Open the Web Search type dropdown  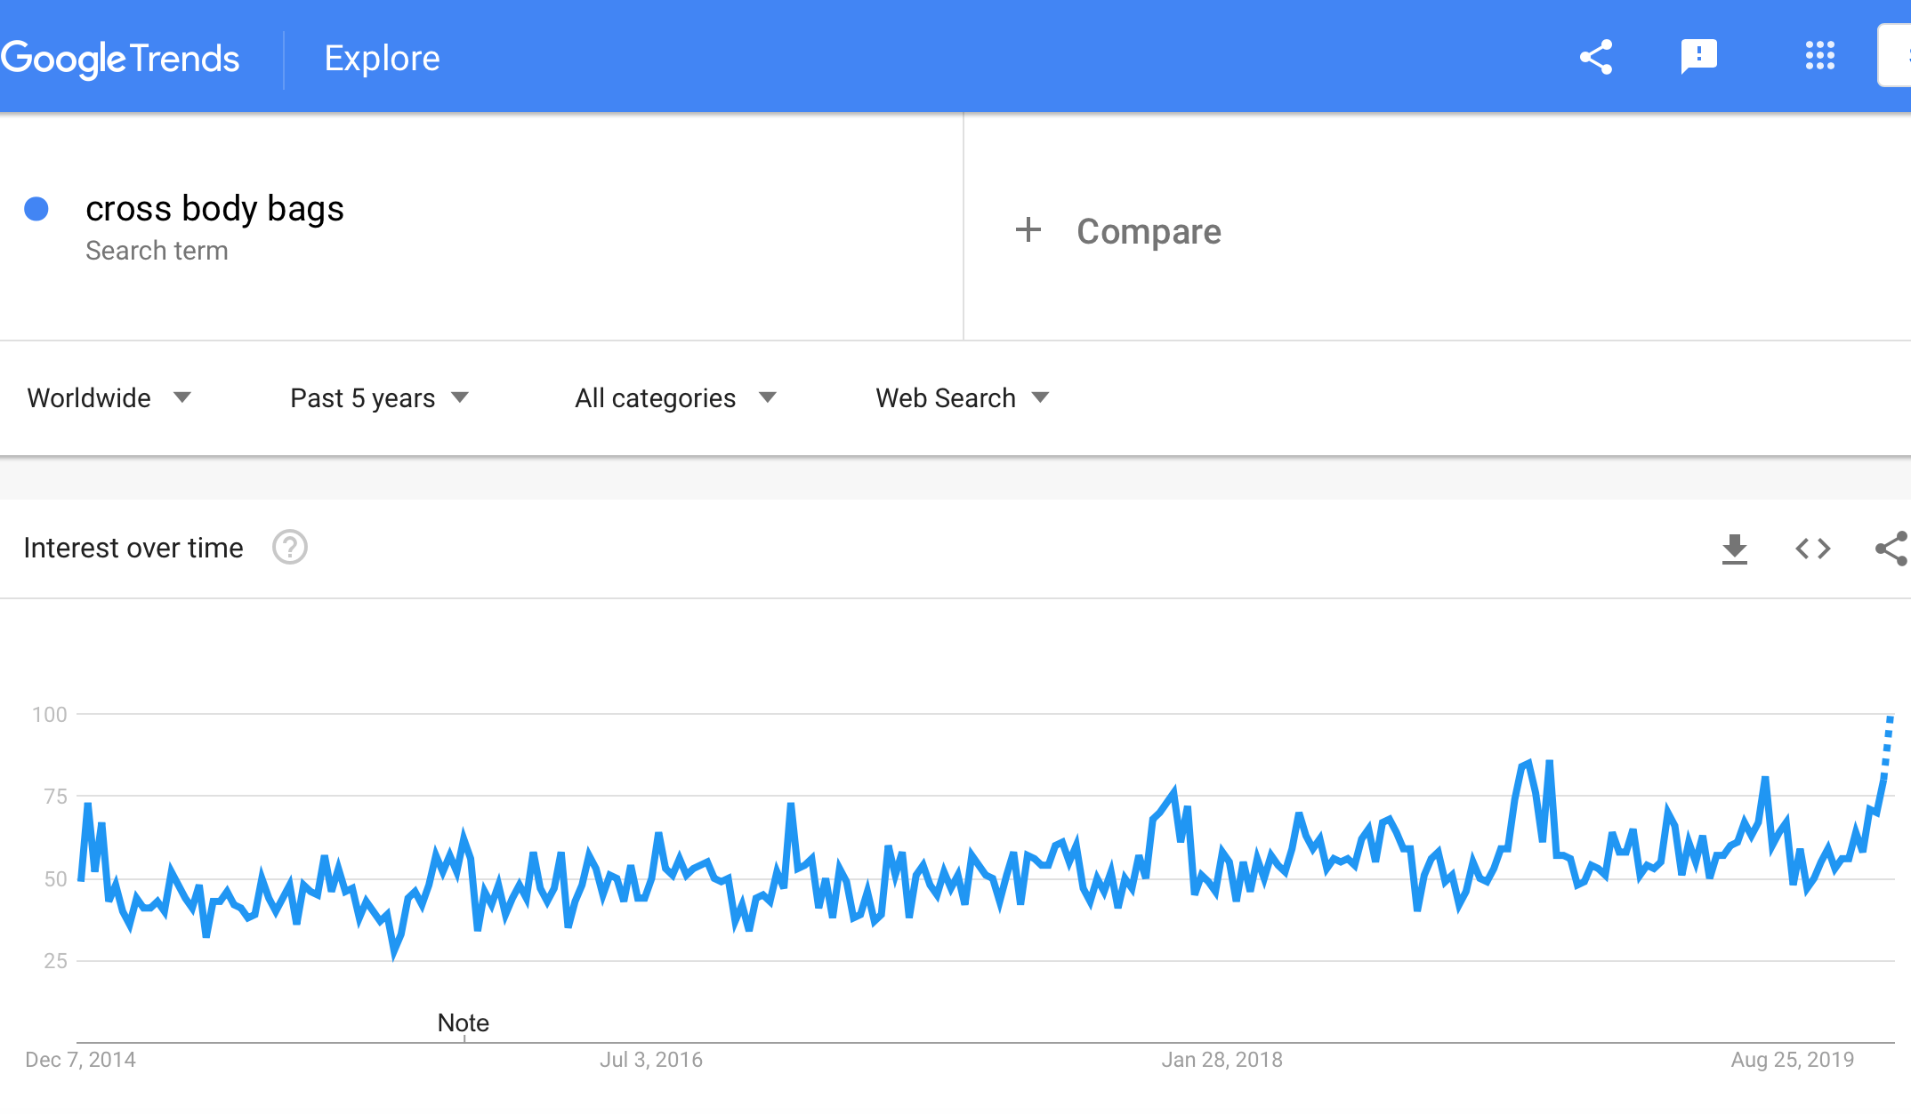point(963,398)
